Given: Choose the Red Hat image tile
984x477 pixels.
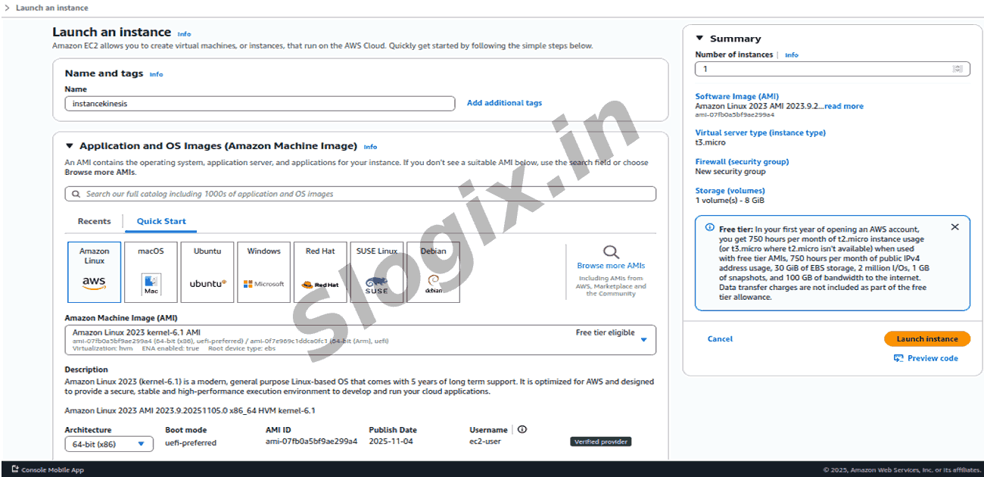Looking at the screenshot, I should pyautogui.click(x=320, y=272).
